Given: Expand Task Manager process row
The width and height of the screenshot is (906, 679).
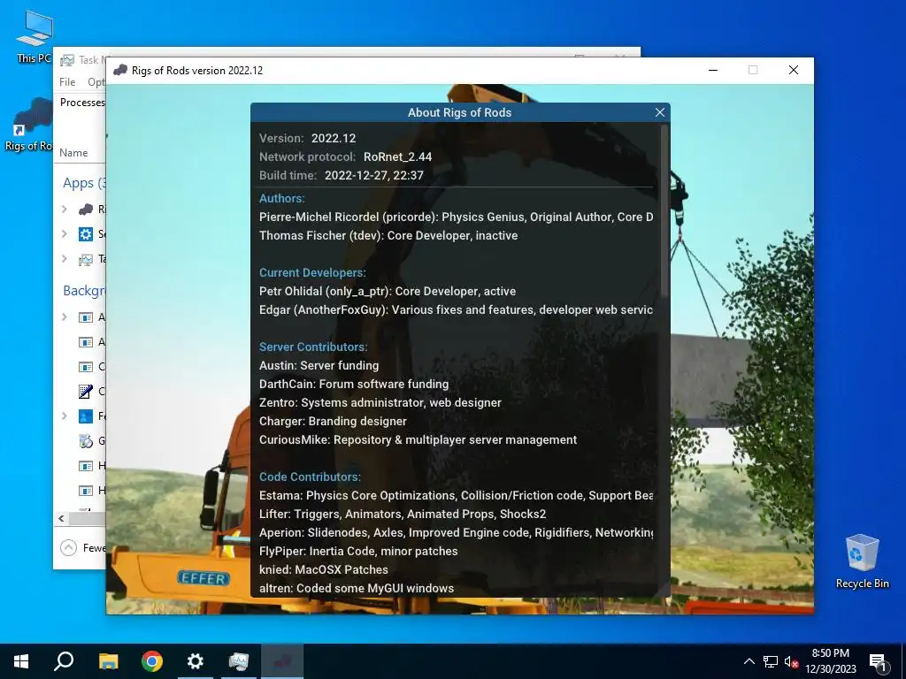Looking at the screenshot, I should pos(64,259).
